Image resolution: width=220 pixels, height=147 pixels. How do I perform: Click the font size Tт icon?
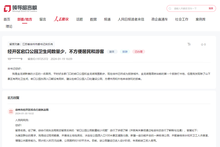pyautogui.click(x=189, y=44)
